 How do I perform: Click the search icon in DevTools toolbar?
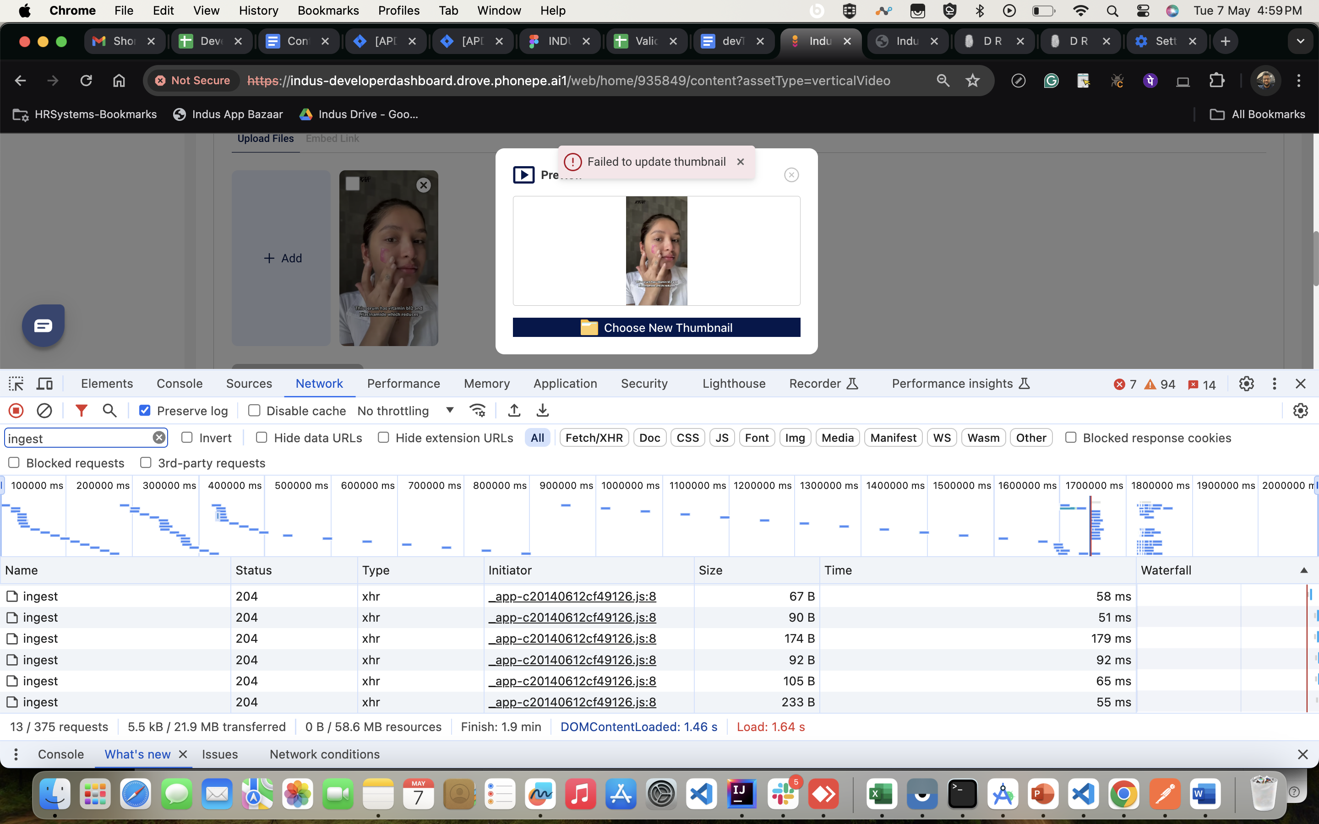pos(109,410)
